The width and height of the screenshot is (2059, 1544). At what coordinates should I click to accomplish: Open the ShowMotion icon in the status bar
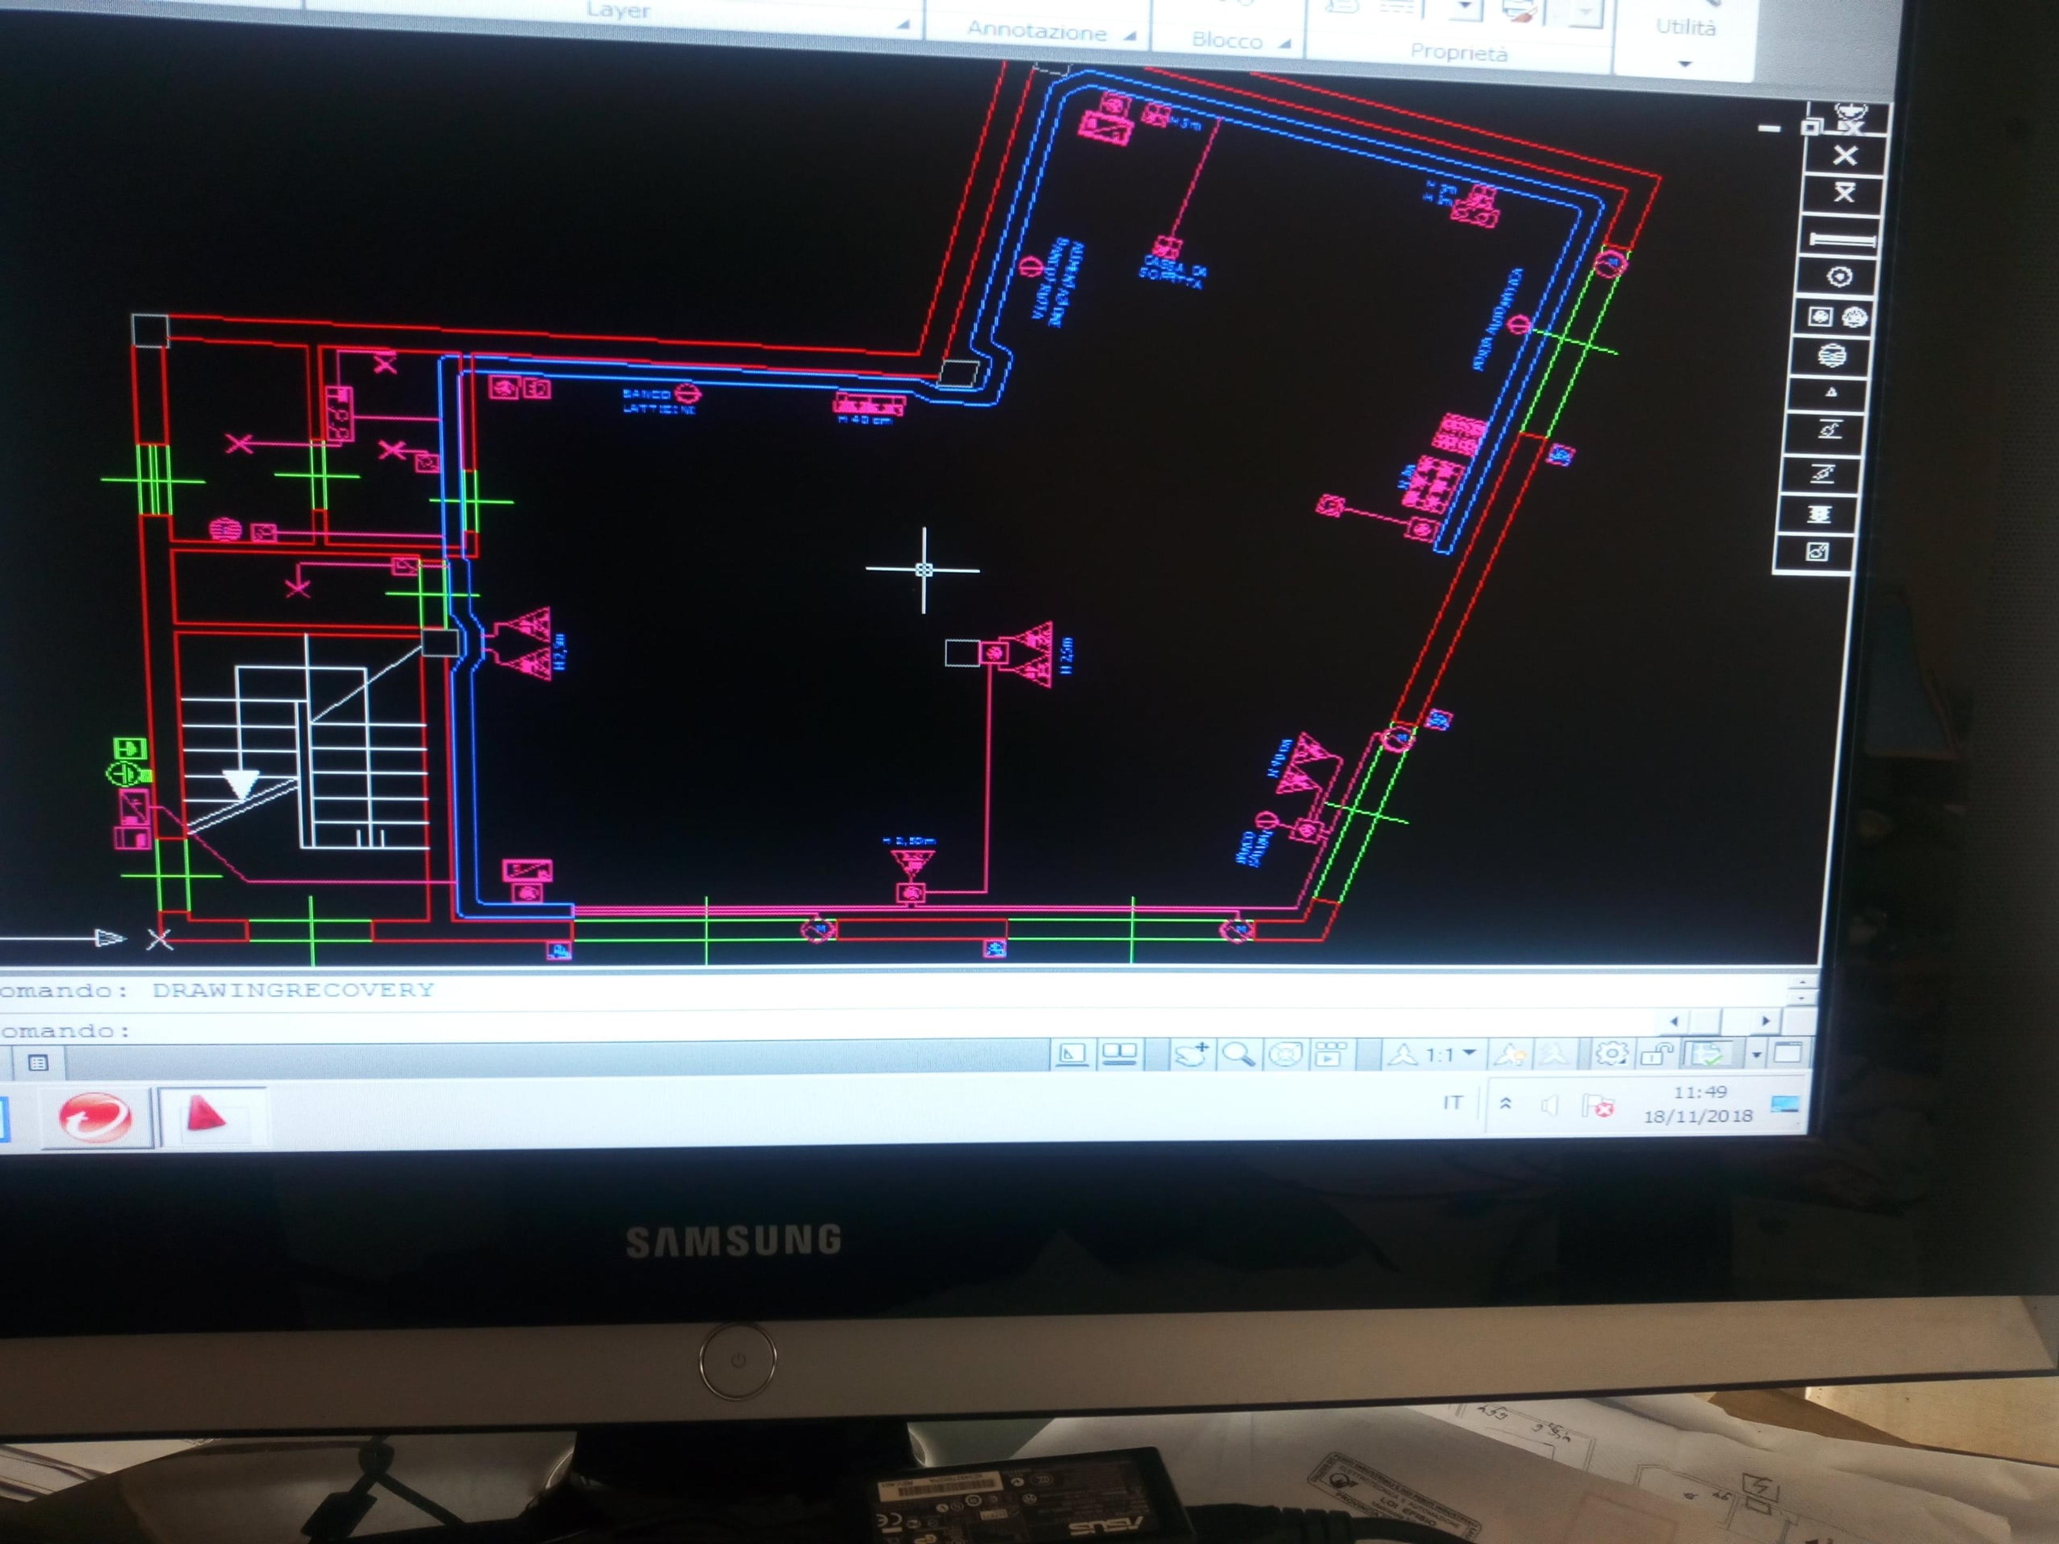tap(1331, 1053)
